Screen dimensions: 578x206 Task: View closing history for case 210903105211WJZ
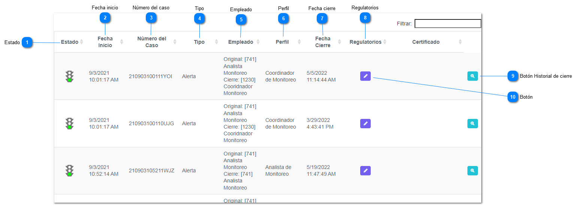coord(473,170)
